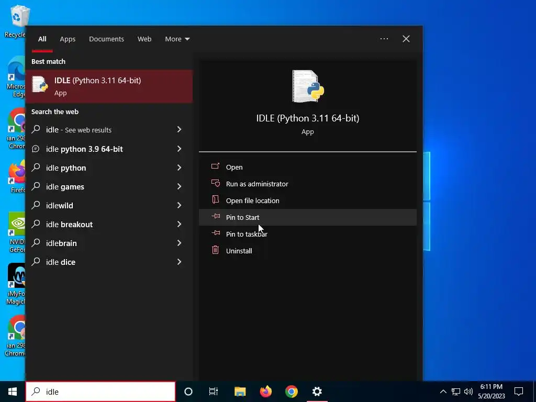Image resolution: width=536 pixels, height=402 pixels.
Task: Switch to the Documents search tab
Action: [106, 39]
